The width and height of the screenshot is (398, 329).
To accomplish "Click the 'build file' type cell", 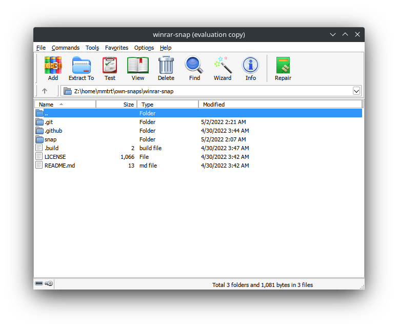I will tap(150, 148).
